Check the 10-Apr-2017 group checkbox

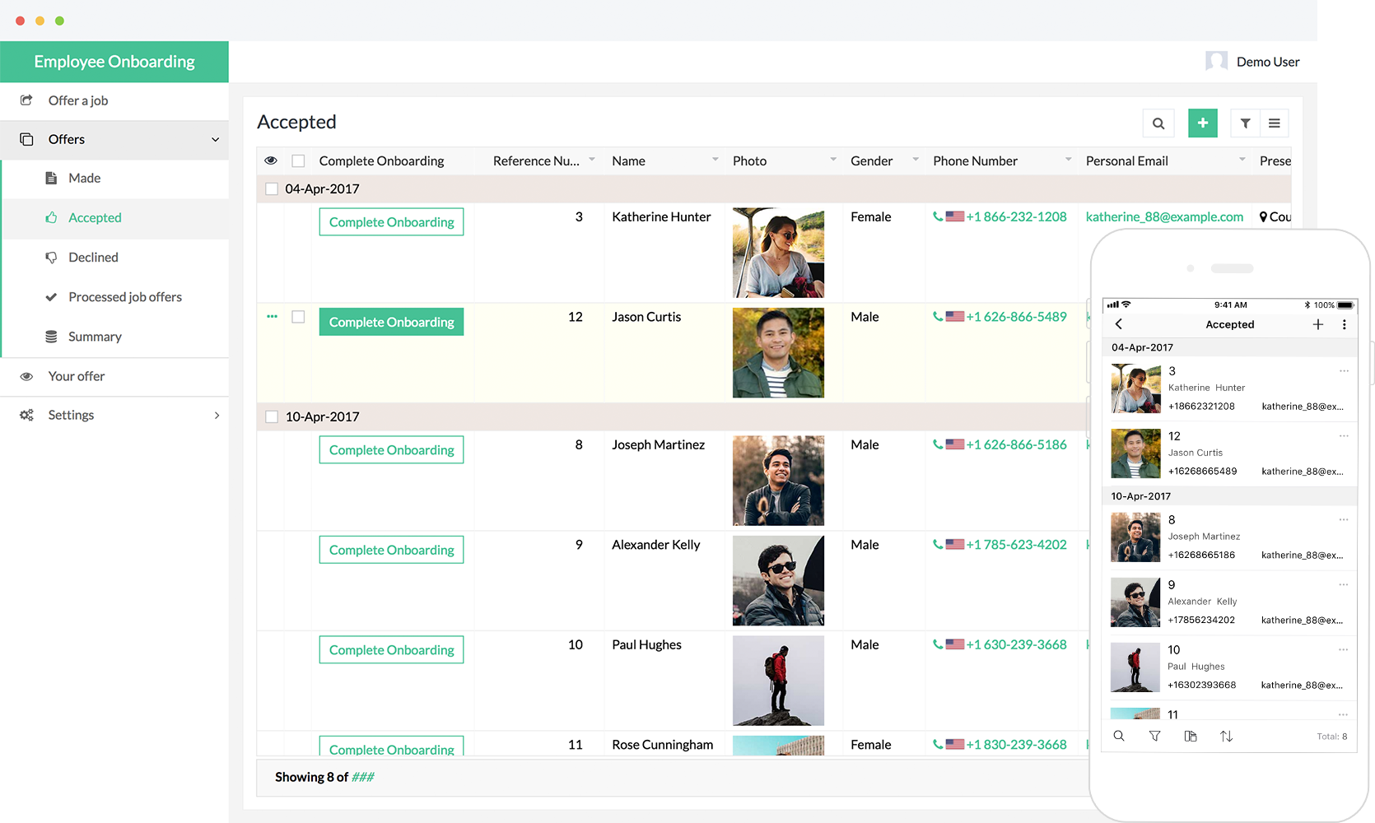(x=272, y=416)
